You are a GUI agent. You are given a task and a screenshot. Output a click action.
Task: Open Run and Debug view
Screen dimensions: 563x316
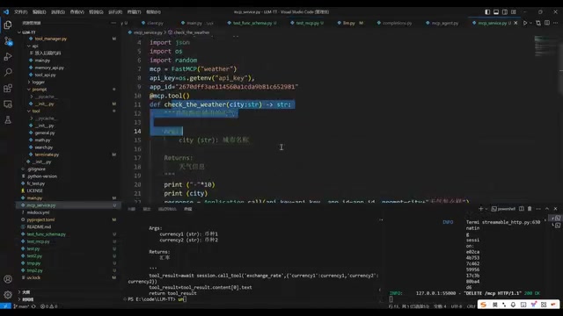pos(8,56)
